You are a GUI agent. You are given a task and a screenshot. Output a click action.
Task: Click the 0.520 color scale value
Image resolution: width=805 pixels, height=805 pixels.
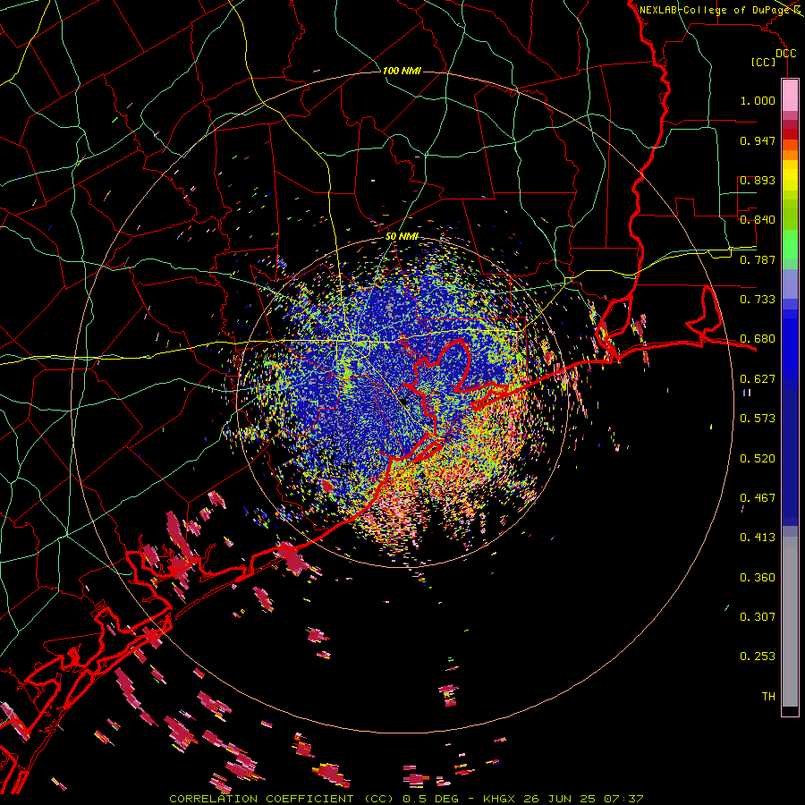pos(758,459)
